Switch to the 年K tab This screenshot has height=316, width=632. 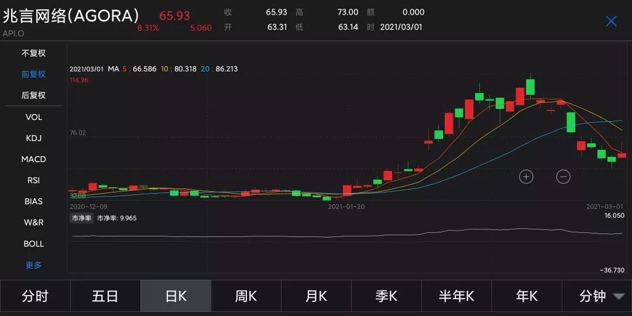527,296
